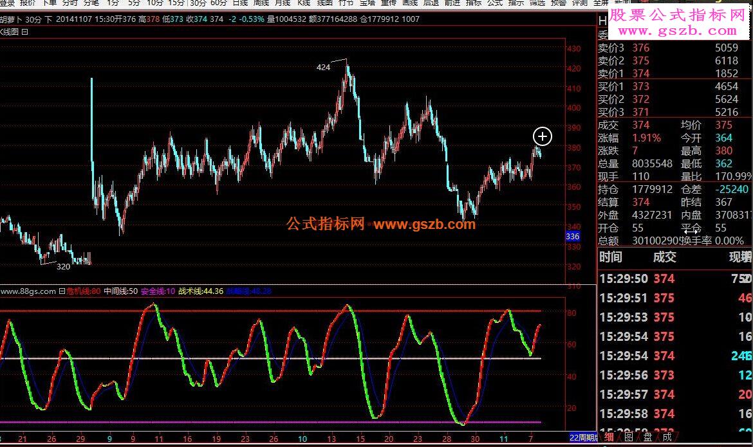This screenshot has height=447, width=753.
Task: Click the 危机线:80 indicator label
Action: tap(84, 291)
